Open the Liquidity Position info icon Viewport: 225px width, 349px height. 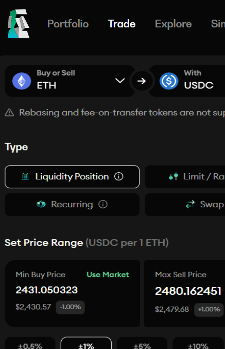point(119,176)
